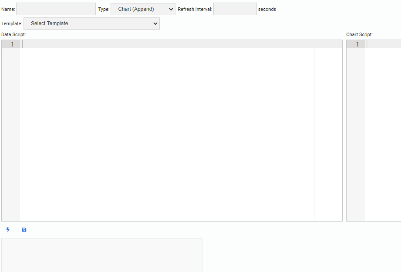Open the Chart (Append) type dropdown
The width and height of the screenshot is (401, 272).
[142, 9]
